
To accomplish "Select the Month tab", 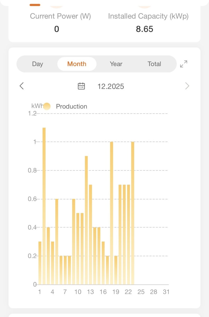I will (x=77, y=64).
